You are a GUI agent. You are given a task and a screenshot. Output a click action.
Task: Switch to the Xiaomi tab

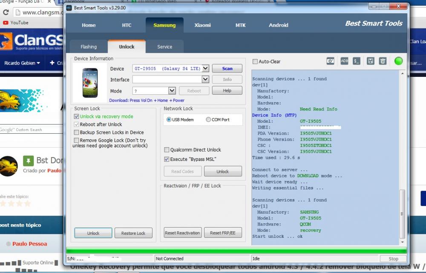click(x=202, y=25)
